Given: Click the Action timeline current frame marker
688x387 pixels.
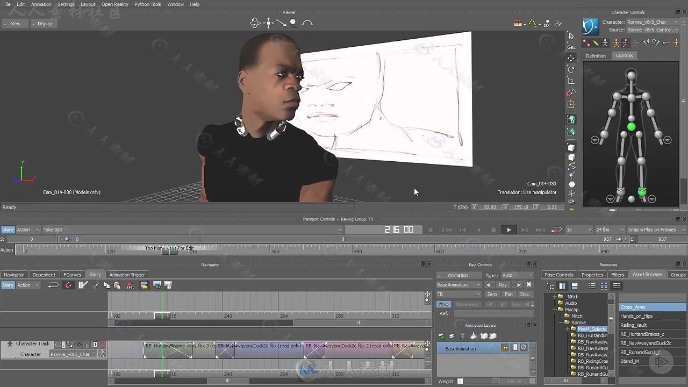Looking at the screenshot, I should (x=170, y=250).
